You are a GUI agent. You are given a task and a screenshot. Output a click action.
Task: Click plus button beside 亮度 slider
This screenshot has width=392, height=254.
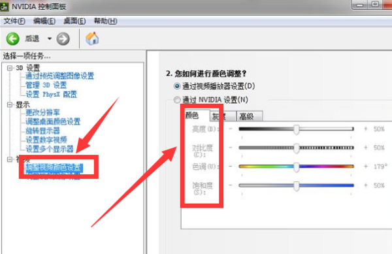pyautogui.click(x=366, y=129)
